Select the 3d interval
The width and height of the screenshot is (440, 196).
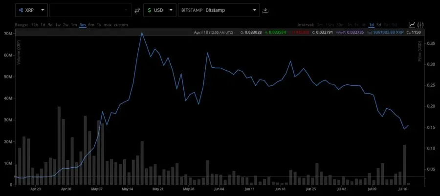(x=379, y=24)
